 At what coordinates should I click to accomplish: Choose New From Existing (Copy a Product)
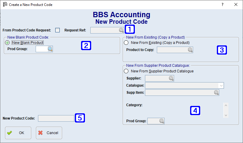(126, 43)
